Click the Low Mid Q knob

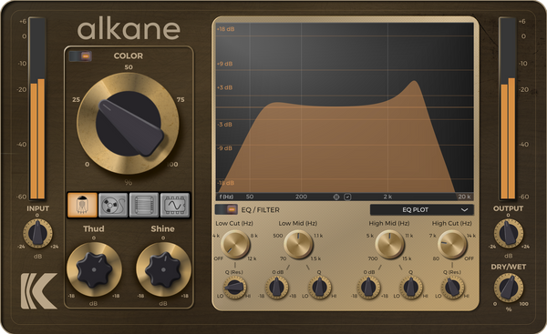coord(320,288)
